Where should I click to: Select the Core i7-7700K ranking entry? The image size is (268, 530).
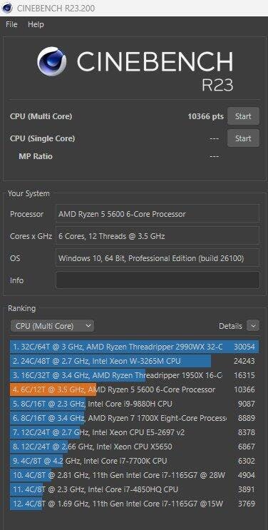pos(134,461)
